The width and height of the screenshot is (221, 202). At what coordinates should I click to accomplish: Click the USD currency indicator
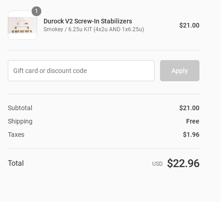tap(157, 164)
